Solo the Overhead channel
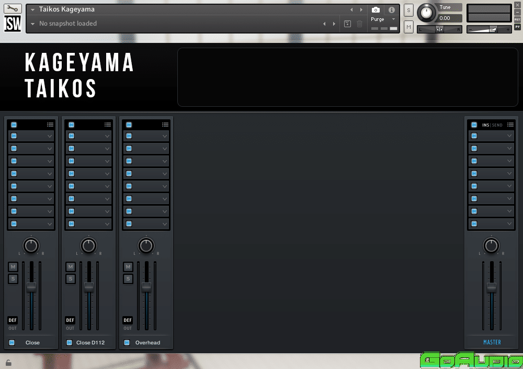 coord(128,278)
